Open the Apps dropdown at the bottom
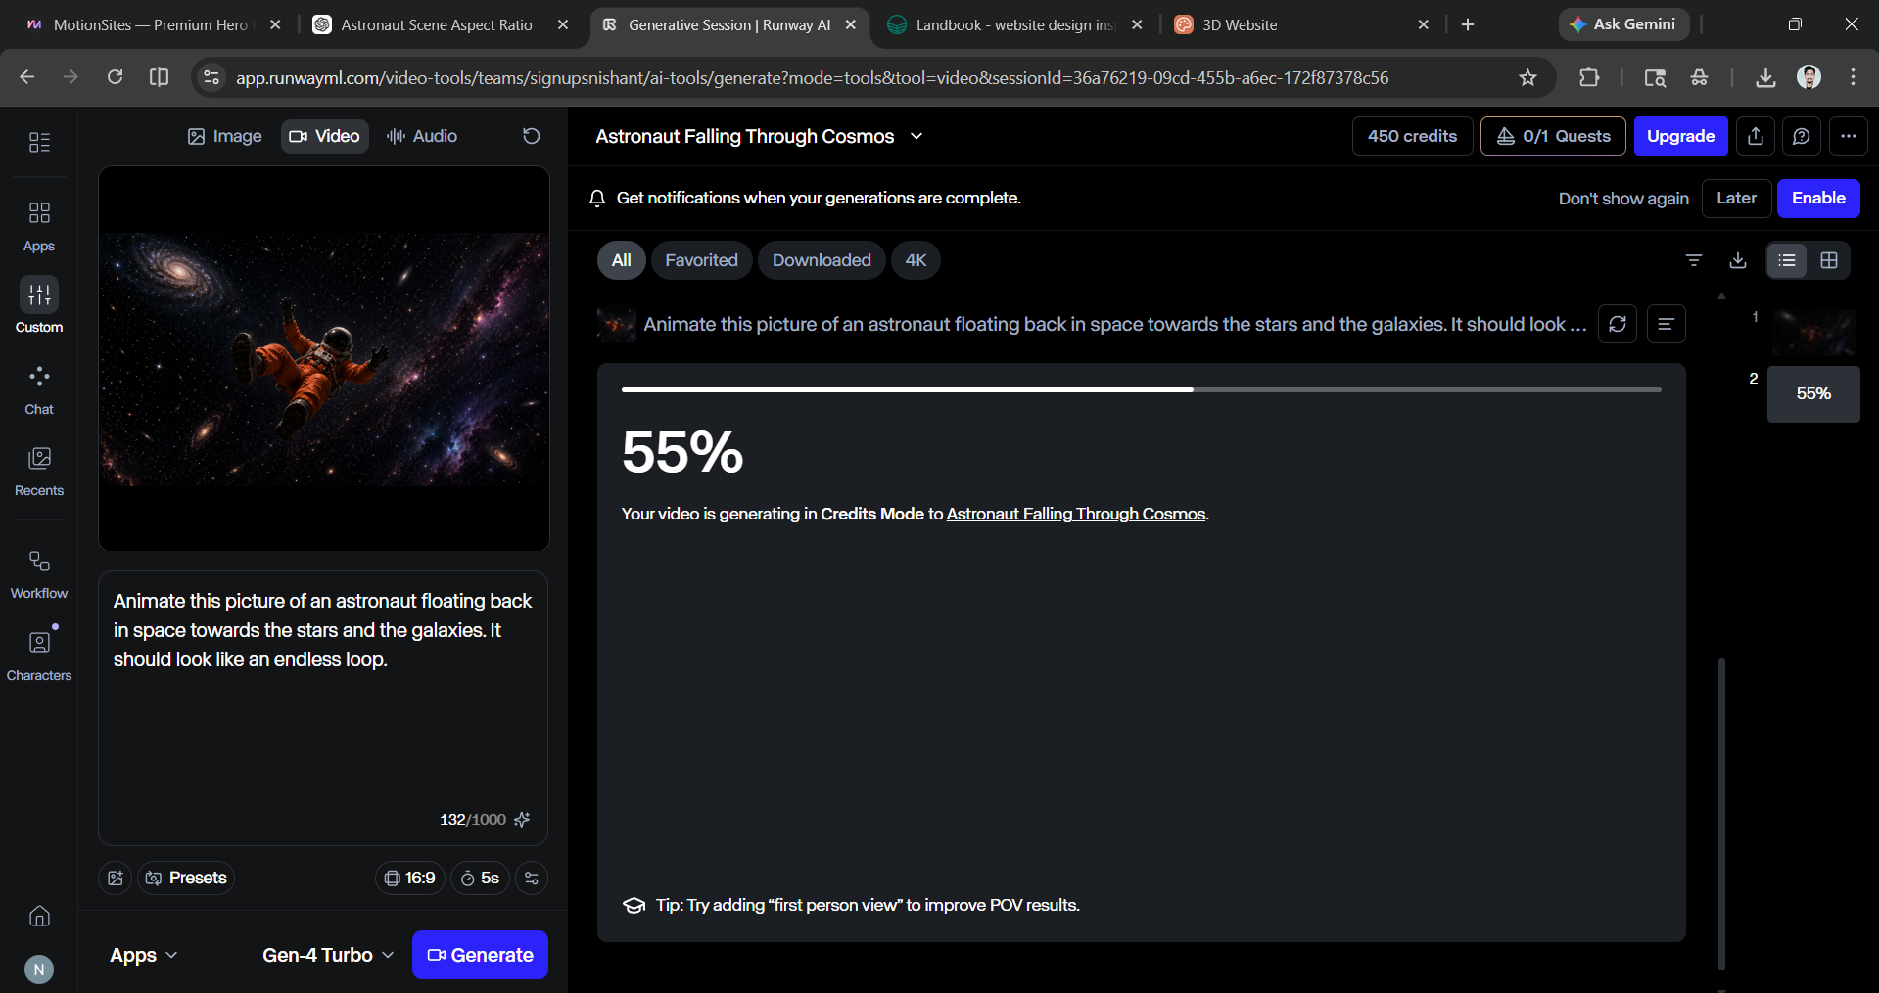 click(x=144, y=955)
